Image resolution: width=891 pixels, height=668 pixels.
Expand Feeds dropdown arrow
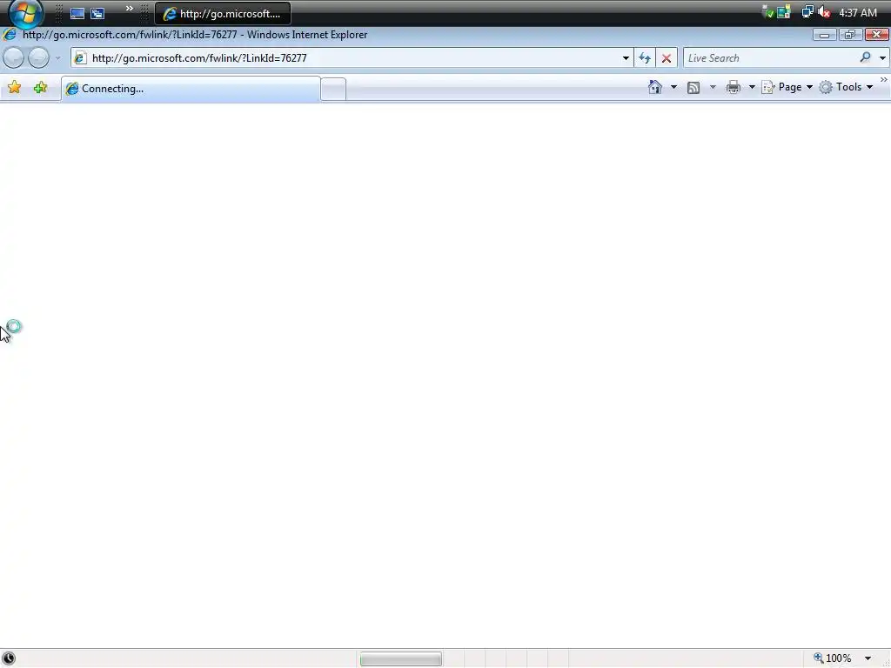point(713,87)
